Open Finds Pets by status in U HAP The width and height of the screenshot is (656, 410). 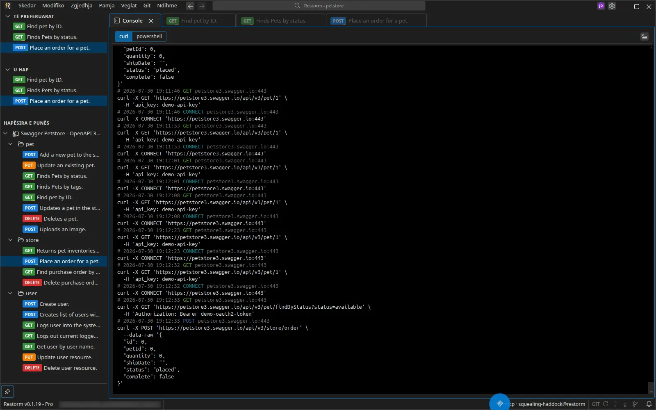(54, 90)
